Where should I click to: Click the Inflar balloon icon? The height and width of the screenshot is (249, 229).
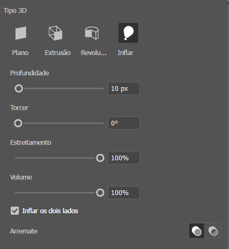click(128, 33)
